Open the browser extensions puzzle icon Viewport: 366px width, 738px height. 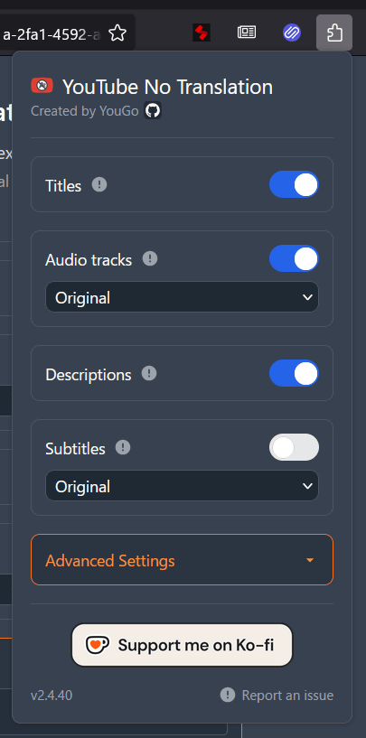click(x=334, y=33)
